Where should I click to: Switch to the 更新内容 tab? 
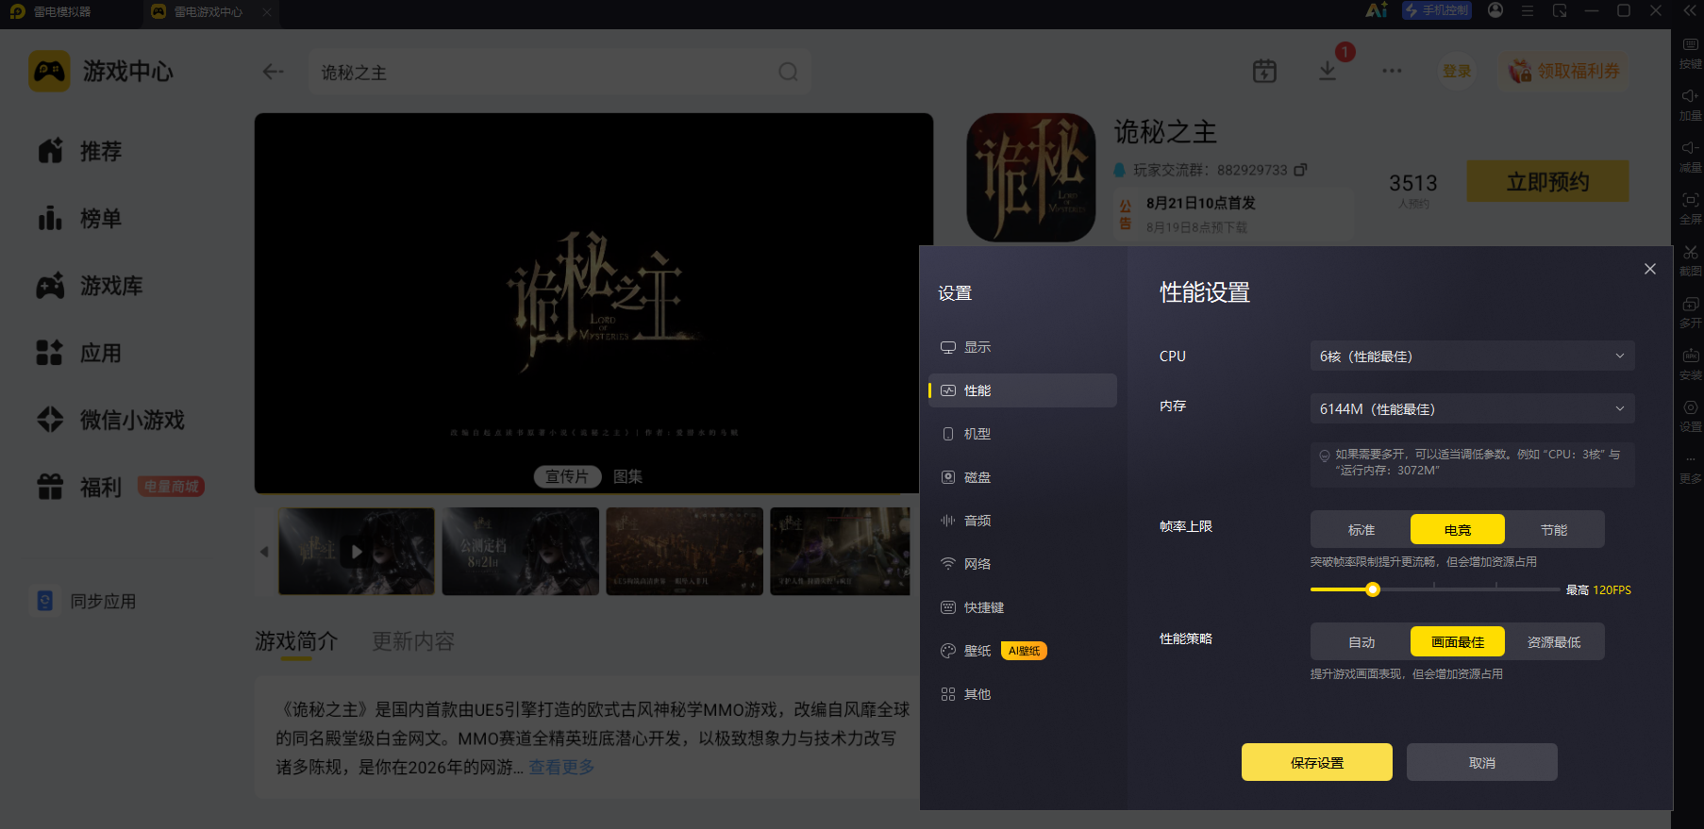click(x=413, y=641)
